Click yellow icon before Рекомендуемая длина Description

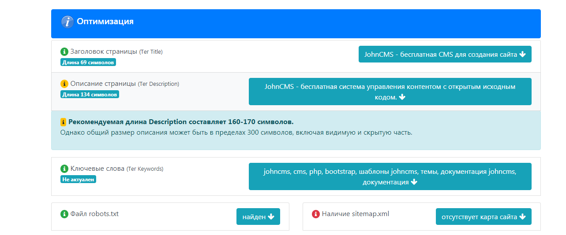tap(63, 122)
